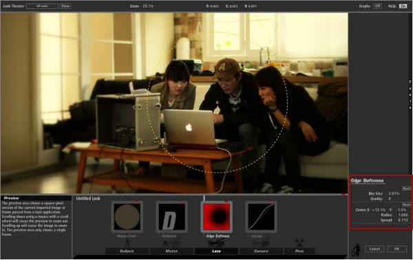The width and height of the screenshot is (413, 260).
Task: Open the Look Theater All Looks dropdown
Action: click(42, 6)
